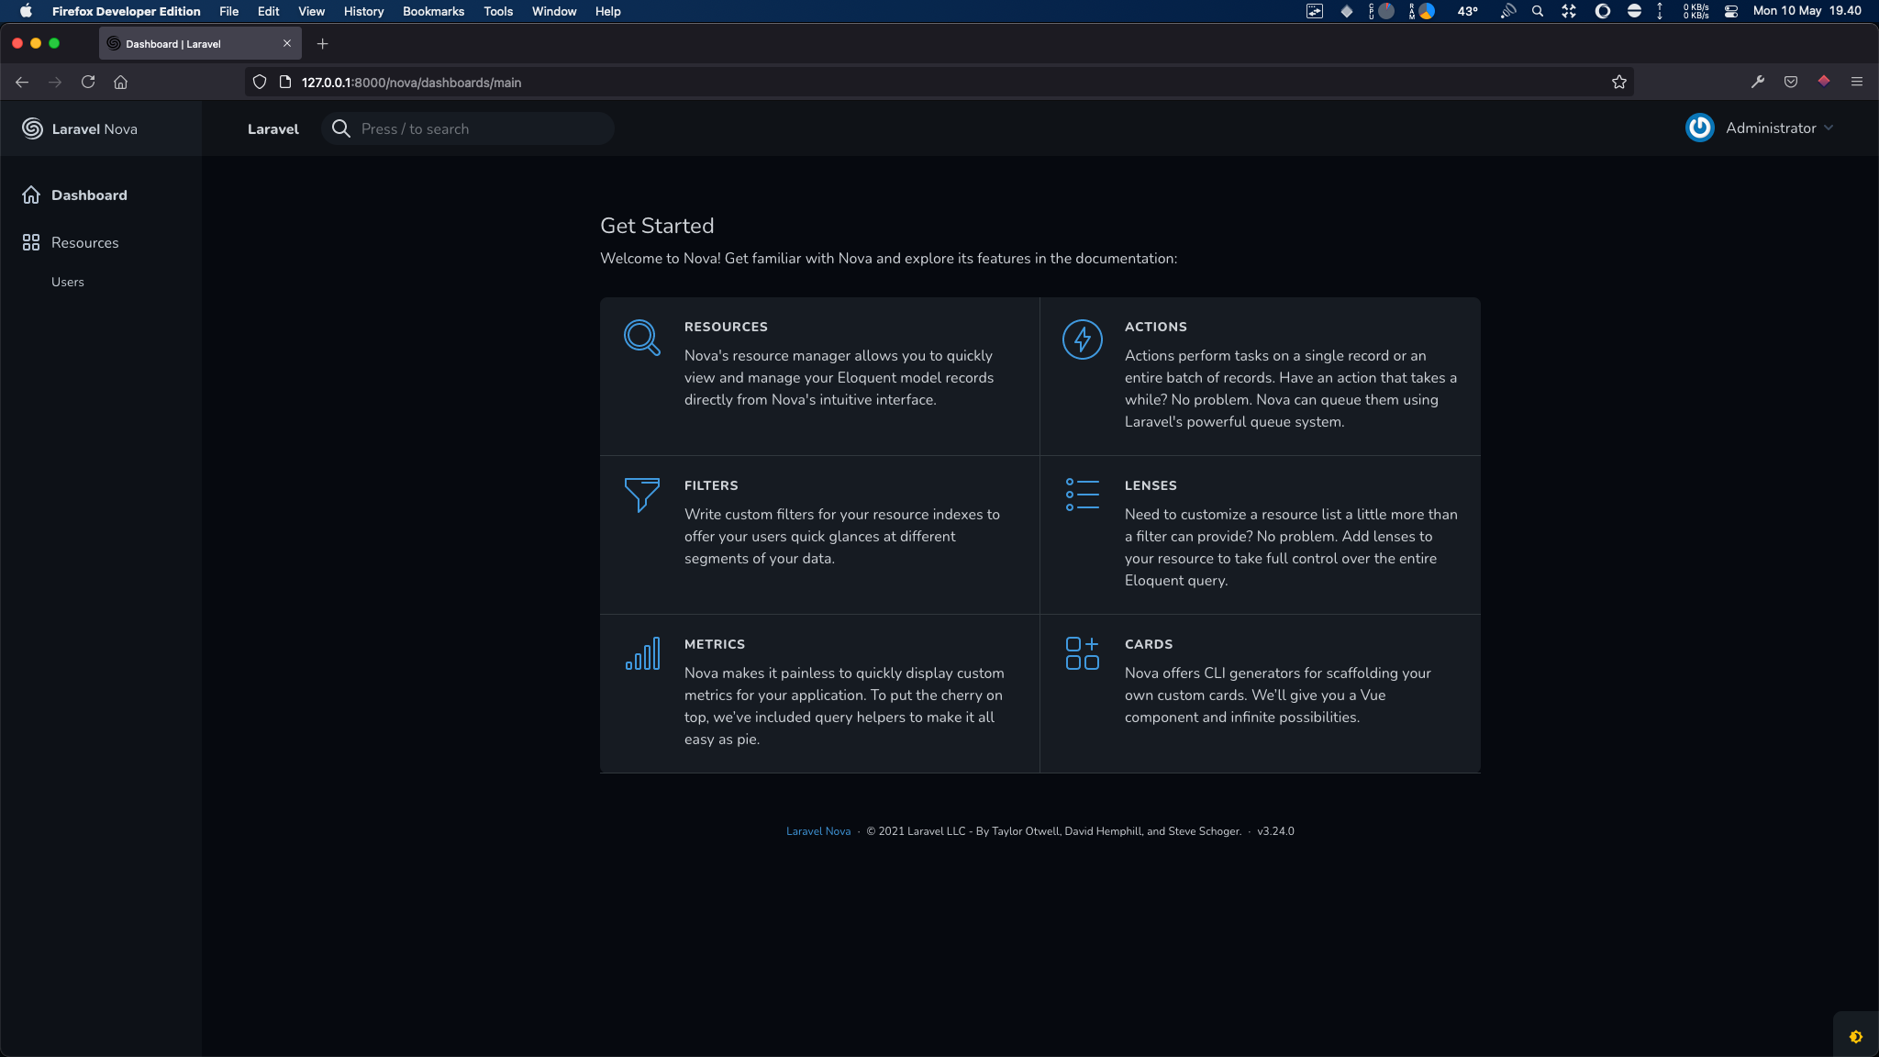Click the Get Started heading
1879x1057 pixels.
[x=657, y=226]
